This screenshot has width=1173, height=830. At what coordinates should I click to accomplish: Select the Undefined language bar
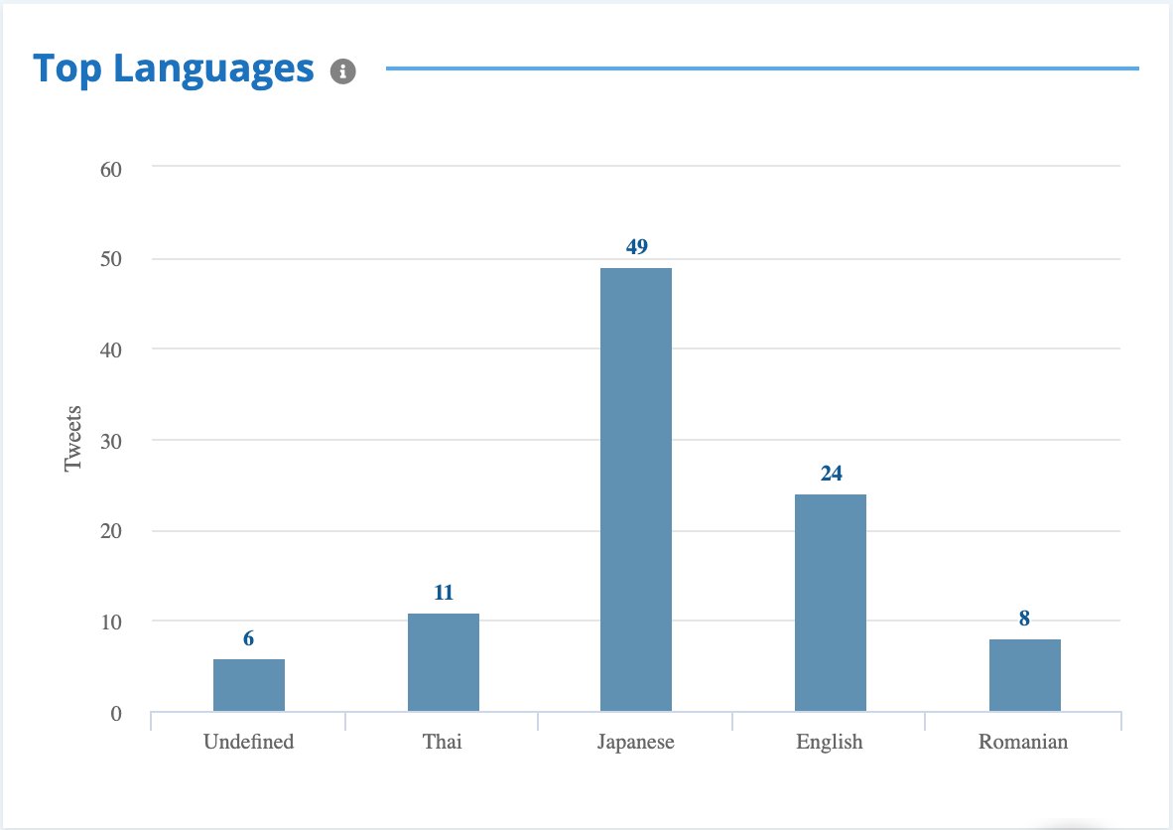(249, 685)
